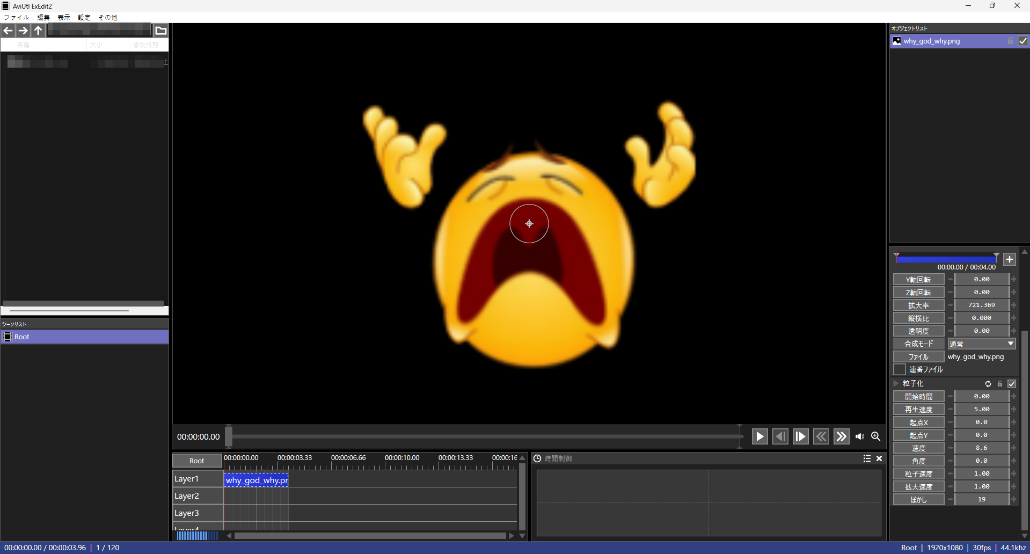This screenshot has width=1030, height=554.
Task: Toggle the lock on 粒子化 effect
Action: point(1000,384)
